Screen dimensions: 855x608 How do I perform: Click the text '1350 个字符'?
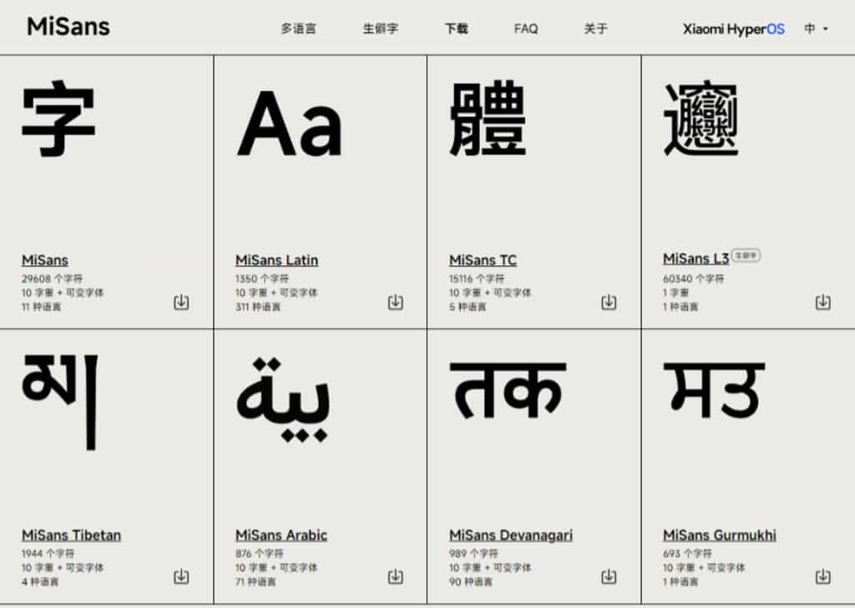(261, 279)
